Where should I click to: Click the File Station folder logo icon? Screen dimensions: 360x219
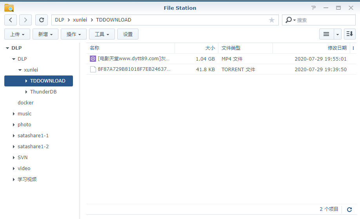[9, 8]
